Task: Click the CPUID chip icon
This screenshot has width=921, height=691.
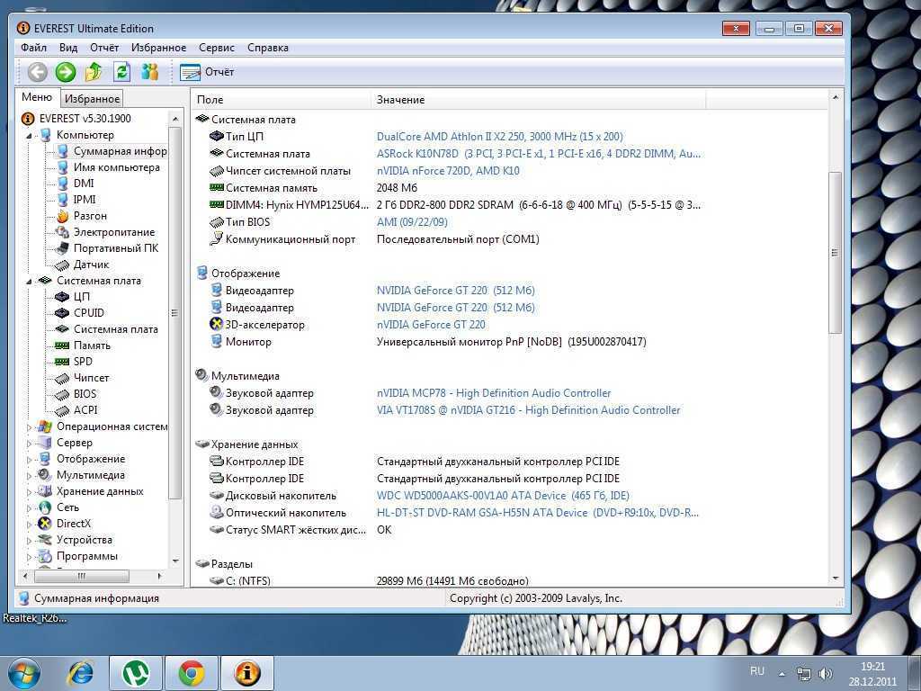Action: pyautogui.click(x=62, y=313)
